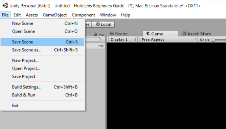Open the Display 1 dropdown
The height and width of the screenshot is (129, 226).
[123, 39]
